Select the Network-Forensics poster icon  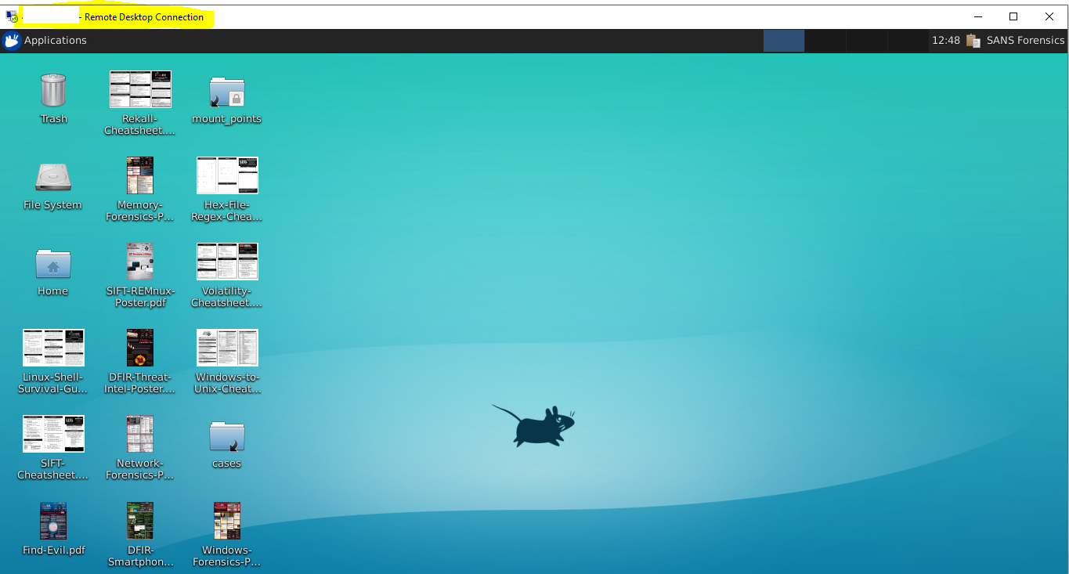click(140, 434)
